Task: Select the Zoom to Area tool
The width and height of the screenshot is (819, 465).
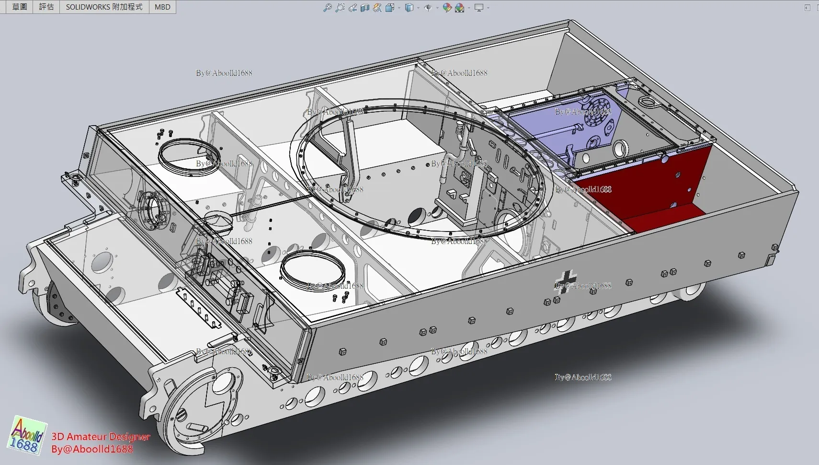Action: click(340, 8)
